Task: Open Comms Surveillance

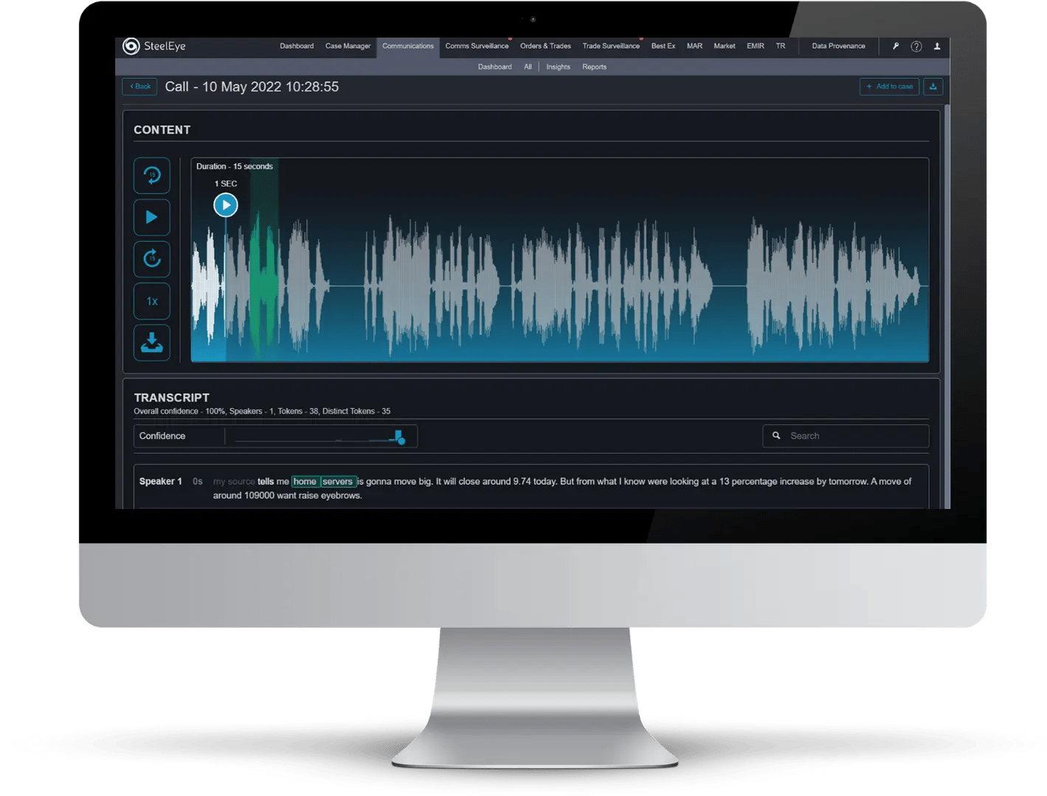Action: tap(477, 46)
